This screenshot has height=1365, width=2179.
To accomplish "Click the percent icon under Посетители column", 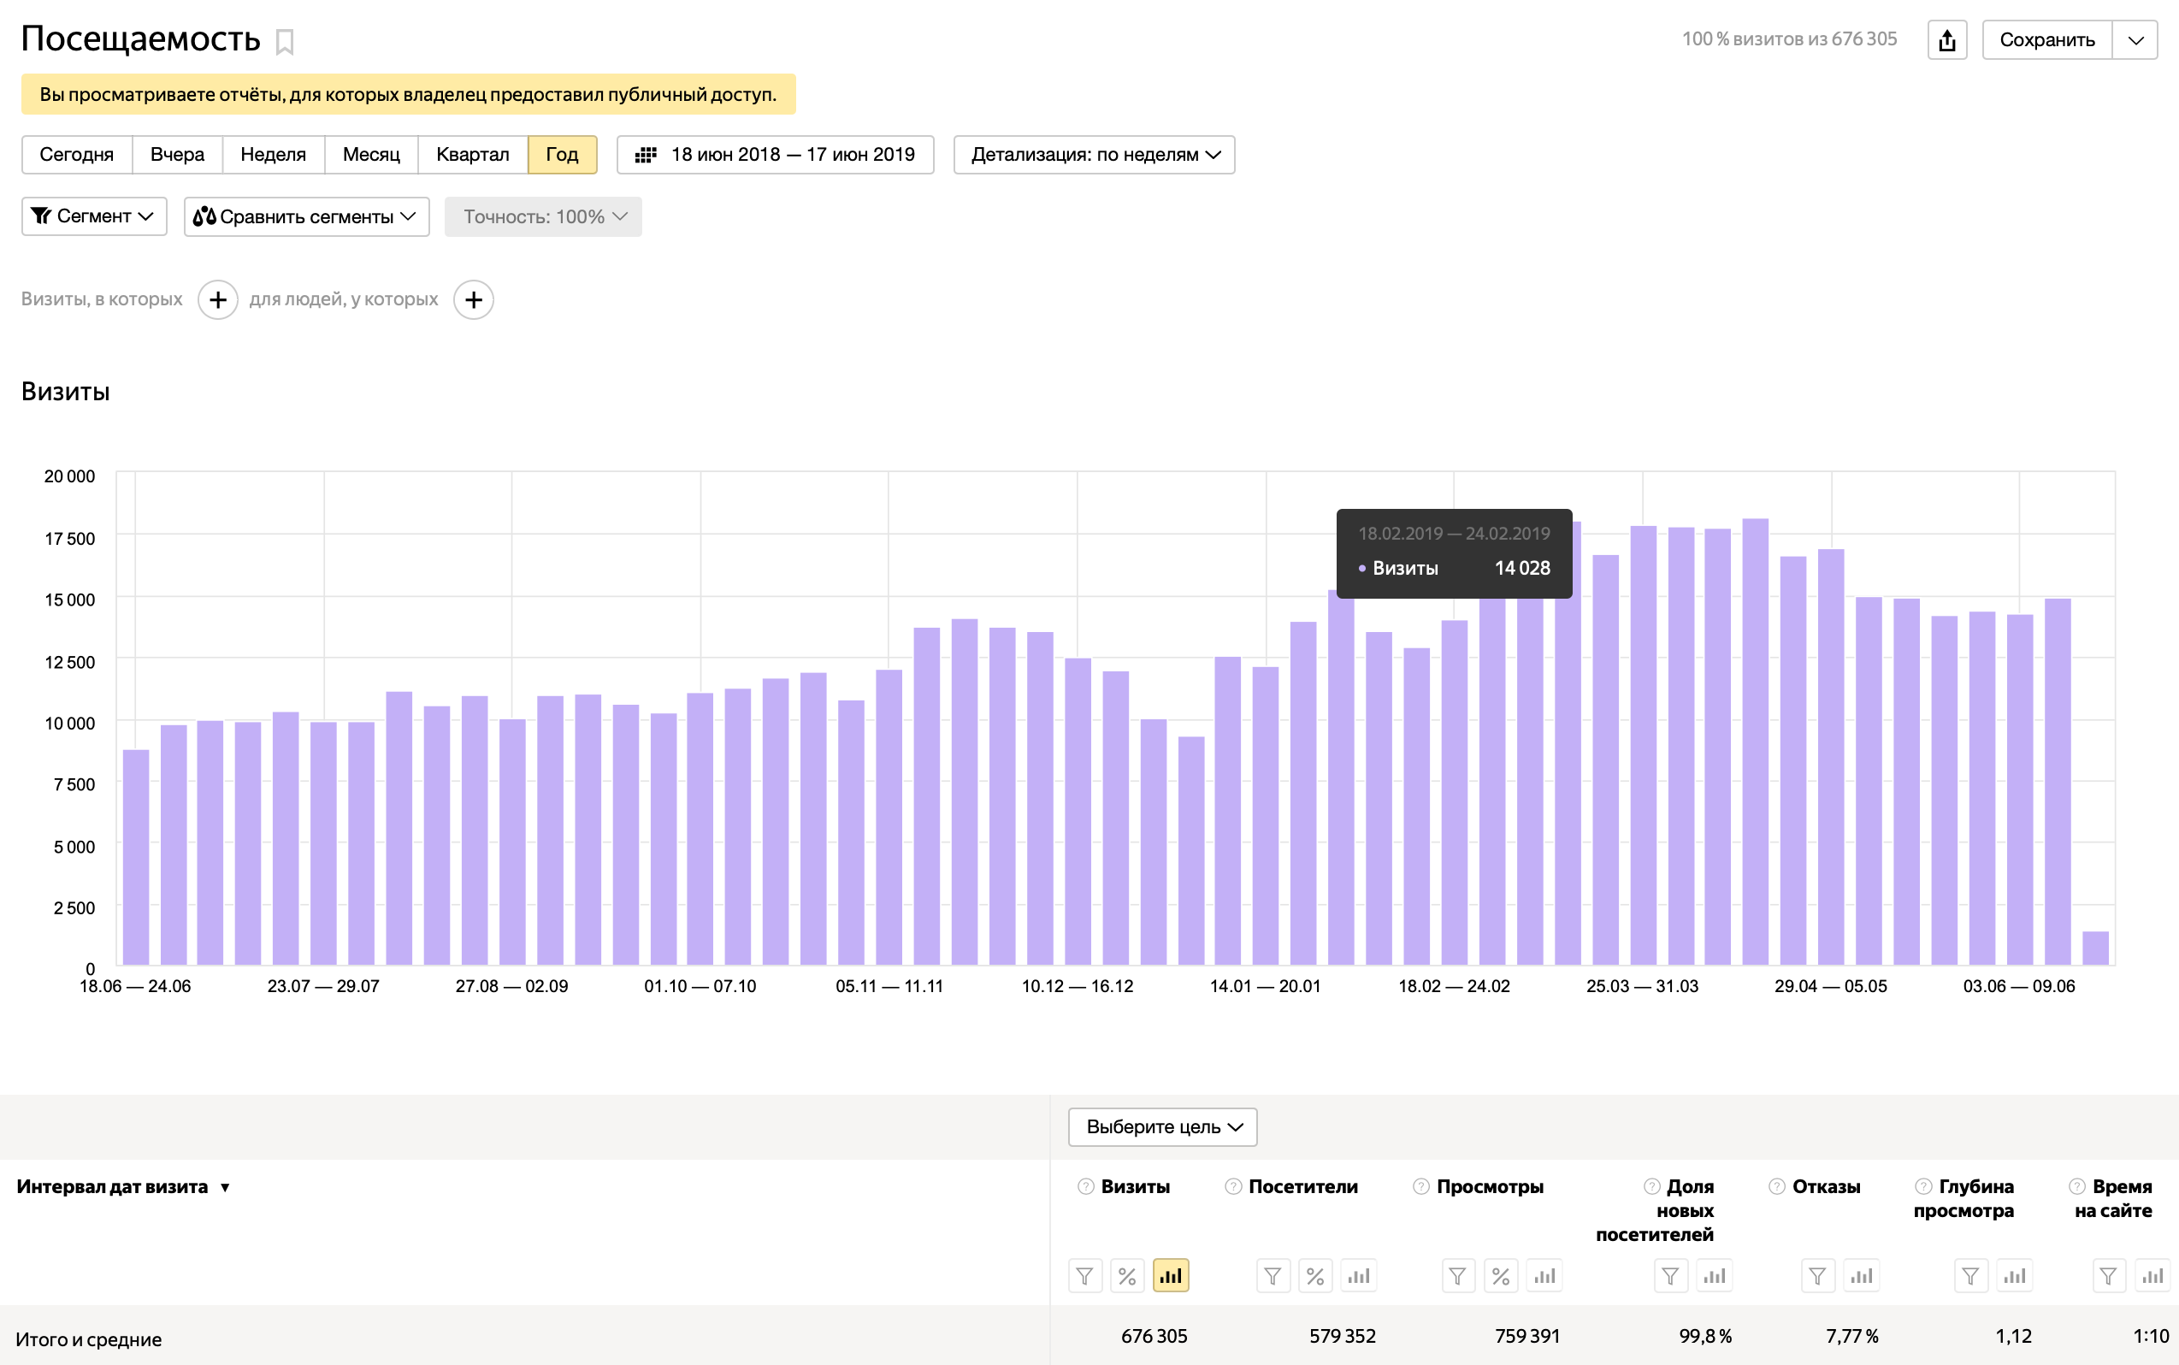I will pyautogui.click(x=1314, y=1276).
